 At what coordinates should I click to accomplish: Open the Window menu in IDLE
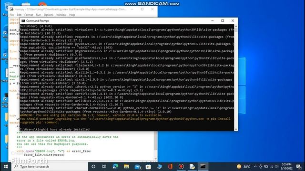point(61,15)
